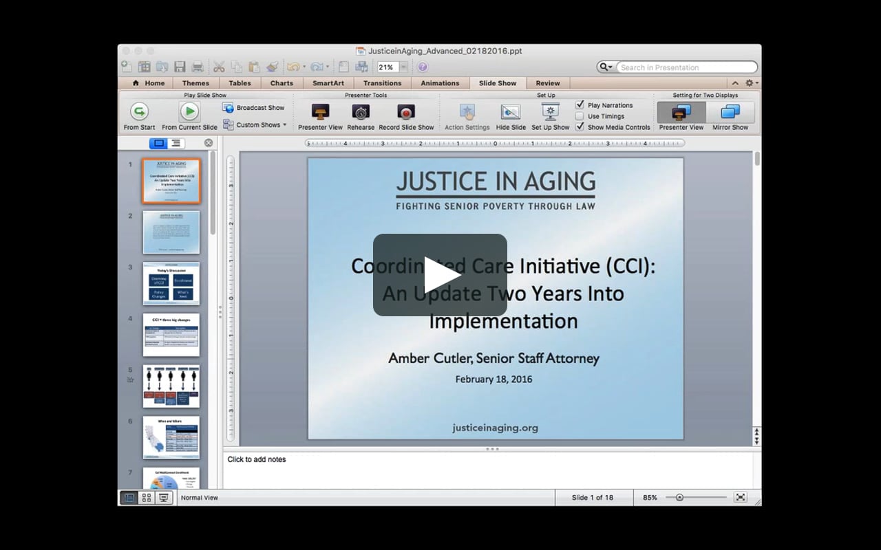Image resolution: width=881 pixels, height=550 pixels.
Task: Open the Transitions tab
Action: (382, 83)
